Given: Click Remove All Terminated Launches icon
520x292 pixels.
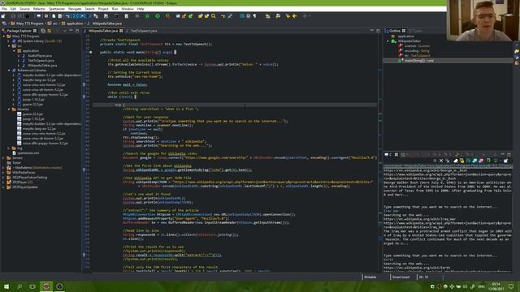Looking at the screenshot, I should (448, 161).
